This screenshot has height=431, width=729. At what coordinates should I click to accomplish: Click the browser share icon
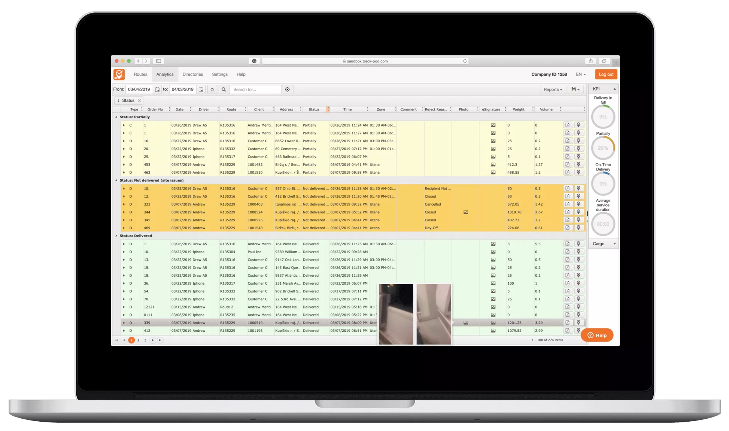590,61
